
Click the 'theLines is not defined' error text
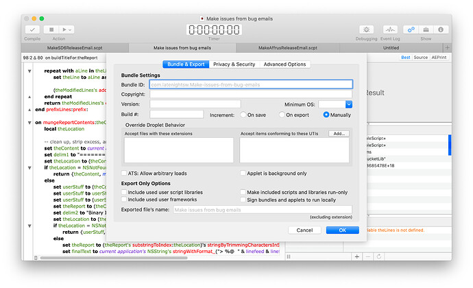(396, 230)
